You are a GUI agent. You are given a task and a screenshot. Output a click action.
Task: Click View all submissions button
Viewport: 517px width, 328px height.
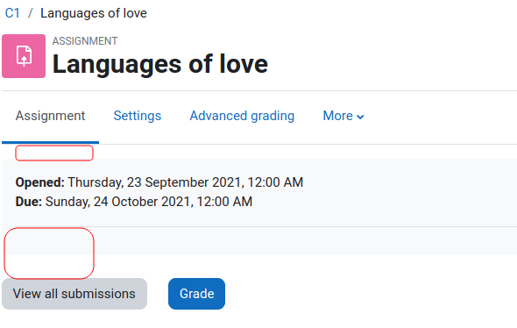74,294
